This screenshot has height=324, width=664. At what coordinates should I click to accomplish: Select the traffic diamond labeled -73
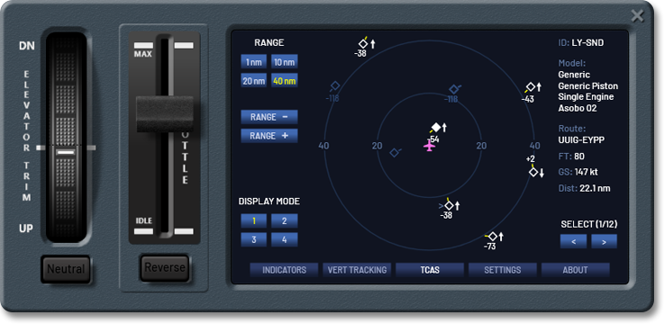(493, 237)
